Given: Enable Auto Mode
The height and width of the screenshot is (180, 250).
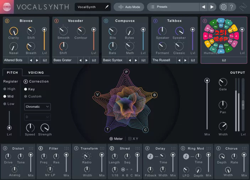Looking at the screenshot, I should (x=129, y=7).
